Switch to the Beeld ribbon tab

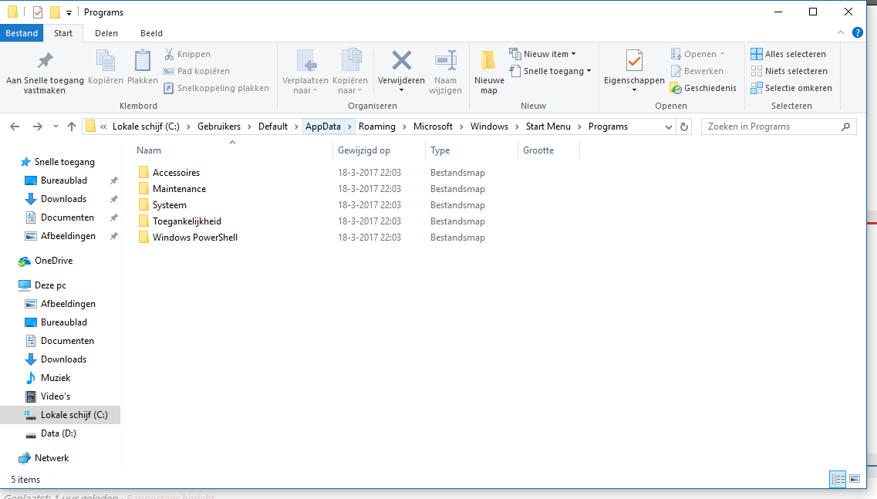pos(151,33)
